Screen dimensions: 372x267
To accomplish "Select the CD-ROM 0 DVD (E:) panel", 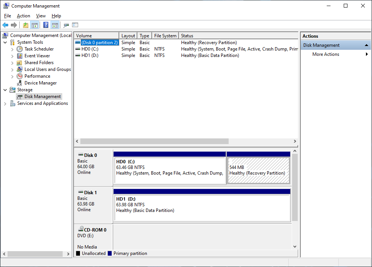I will pyautogui.click(x=94, y=237).
